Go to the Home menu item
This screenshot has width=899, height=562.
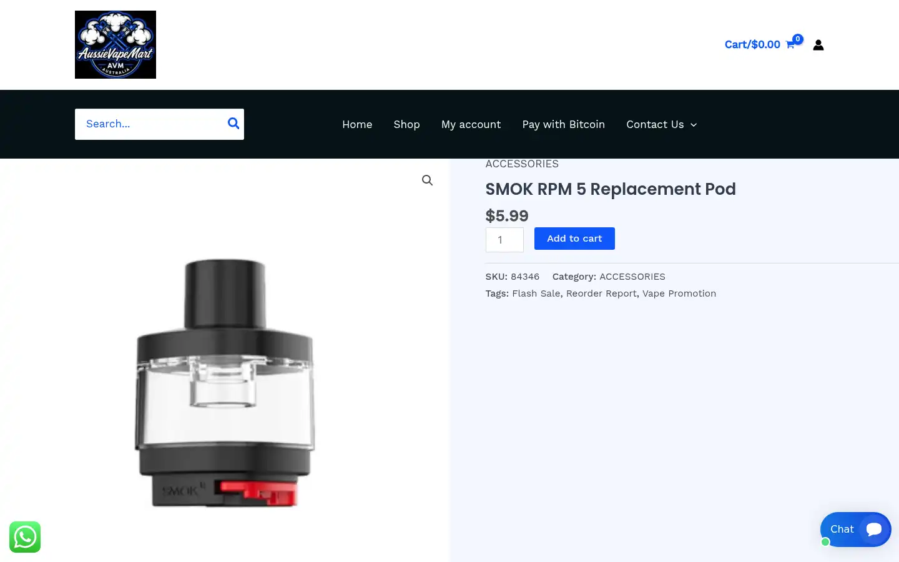coord(357,124)
